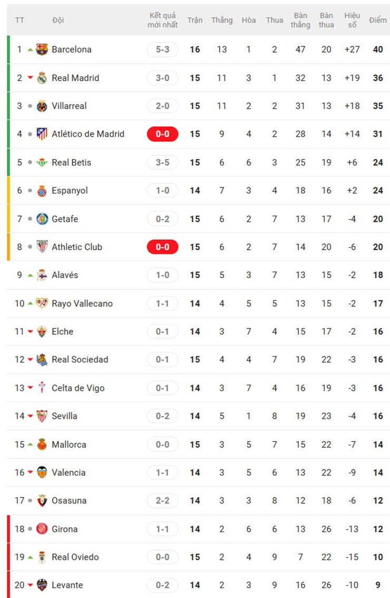Click the Levante crest icon
Screen dimensions: 390x598
tap(42, 585)
